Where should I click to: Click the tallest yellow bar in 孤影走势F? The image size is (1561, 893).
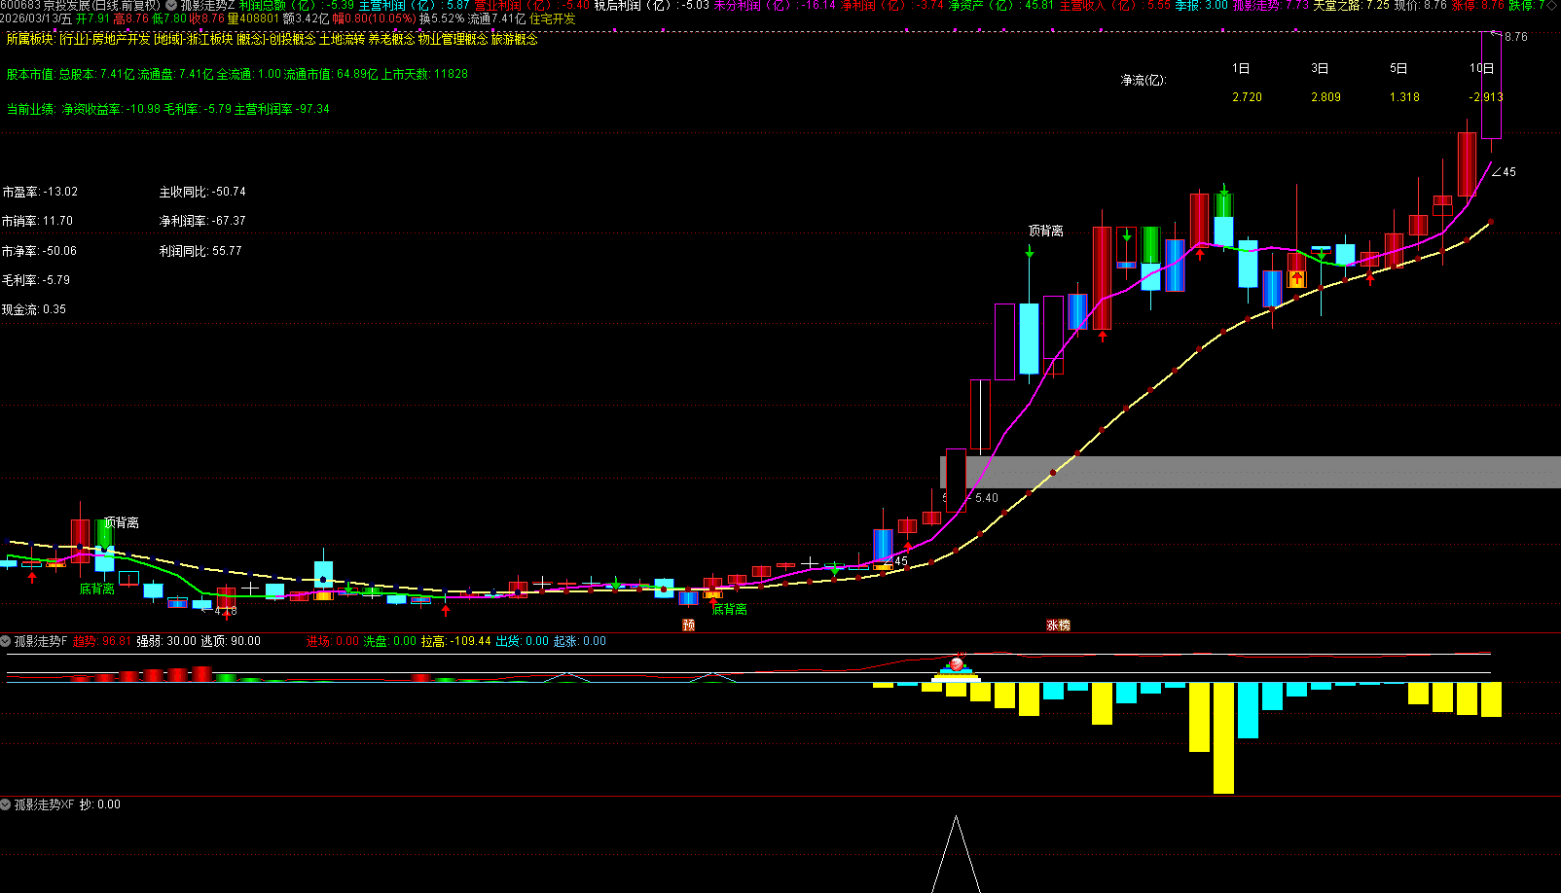pos(1223,737)
